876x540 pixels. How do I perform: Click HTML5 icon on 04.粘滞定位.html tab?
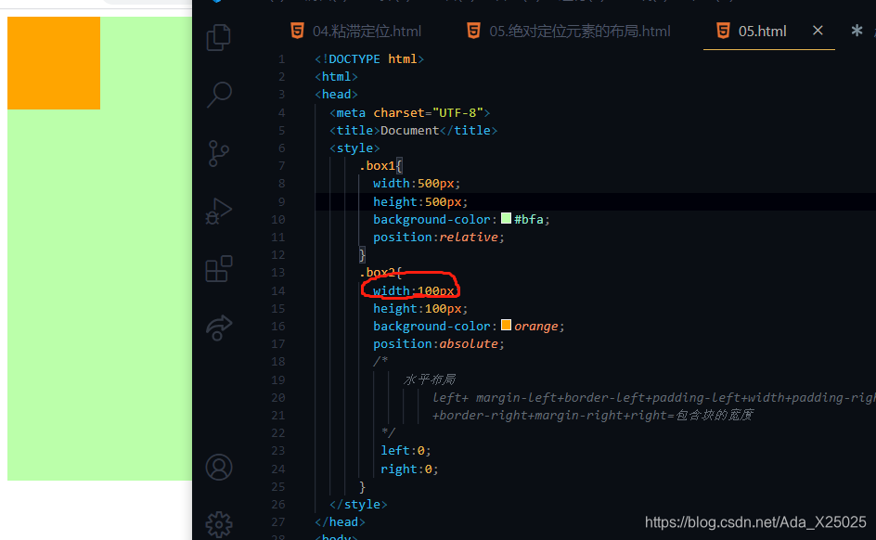pyautogui.click(x=297, y=31)
